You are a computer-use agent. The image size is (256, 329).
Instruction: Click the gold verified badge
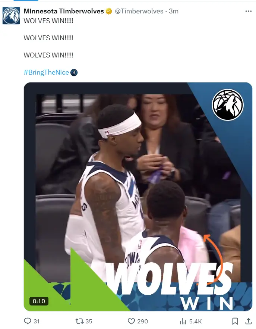tap(109, 11)
